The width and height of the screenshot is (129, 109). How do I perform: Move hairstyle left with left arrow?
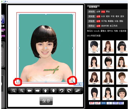click(30, 91)
